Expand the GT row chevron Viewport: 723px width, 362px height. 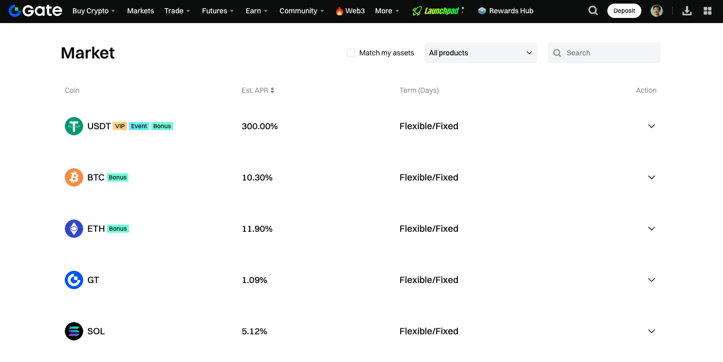(x=652, y=280)
